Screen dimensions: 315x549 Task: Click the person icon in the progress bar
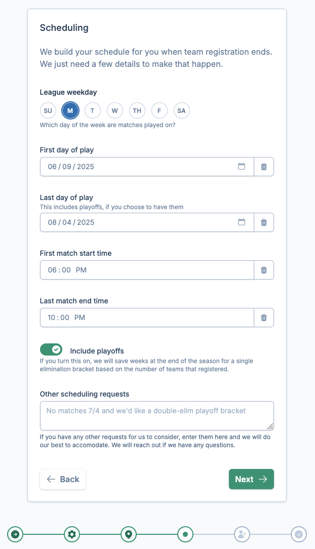(x=242, y=534)
